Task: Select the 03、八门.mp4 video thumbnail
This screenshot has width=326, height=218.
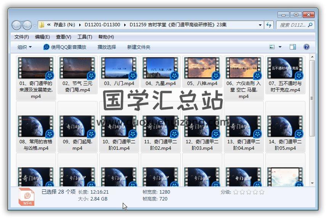Action: [119, 69]
